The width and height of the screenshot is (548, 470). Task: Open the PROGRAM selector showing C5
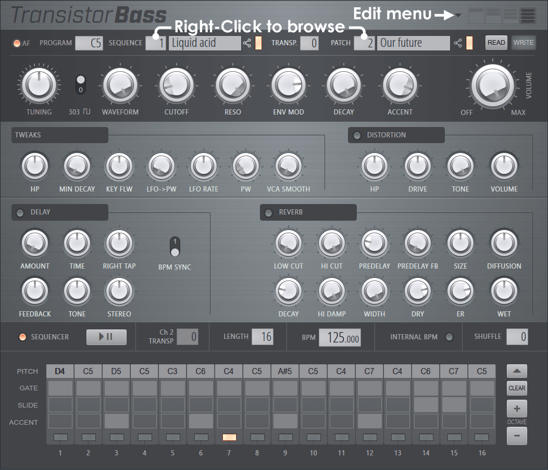[x=89, y=43]
